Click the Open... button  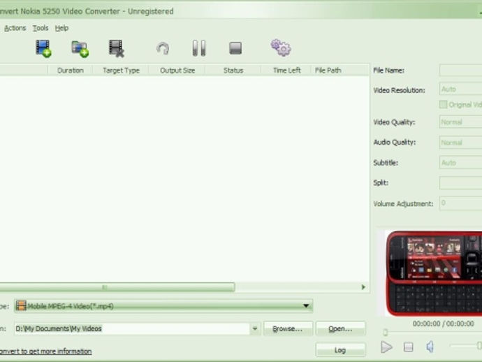[341, 328]
